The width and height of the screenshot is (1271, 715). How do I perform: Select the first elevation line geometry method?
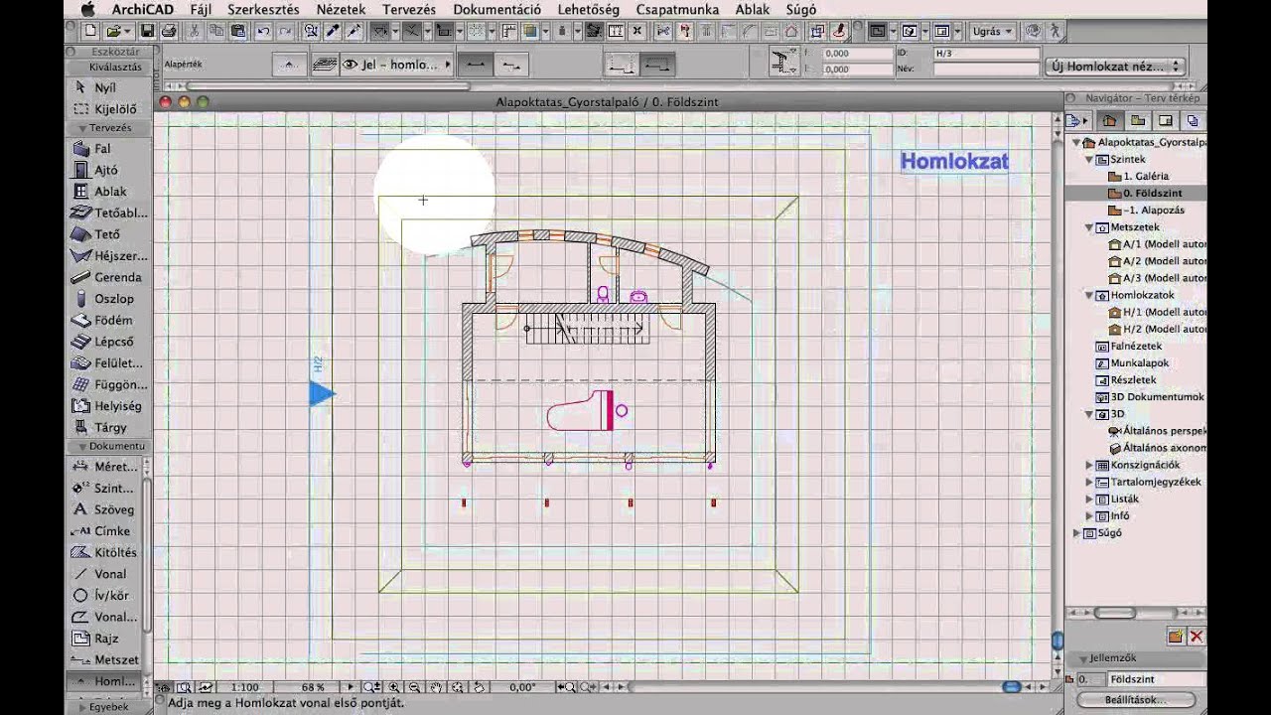[477, 65]
